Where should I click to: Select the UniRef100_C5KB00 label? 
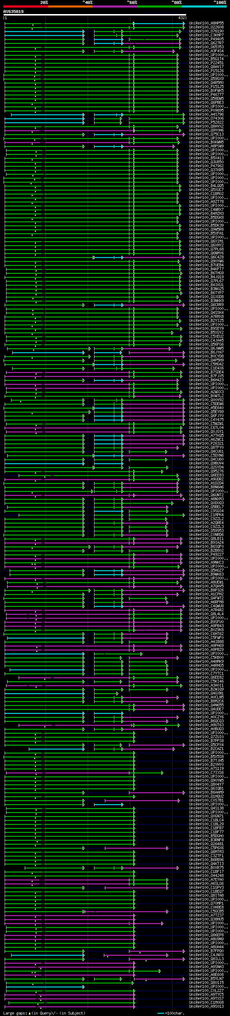[206, 657]
